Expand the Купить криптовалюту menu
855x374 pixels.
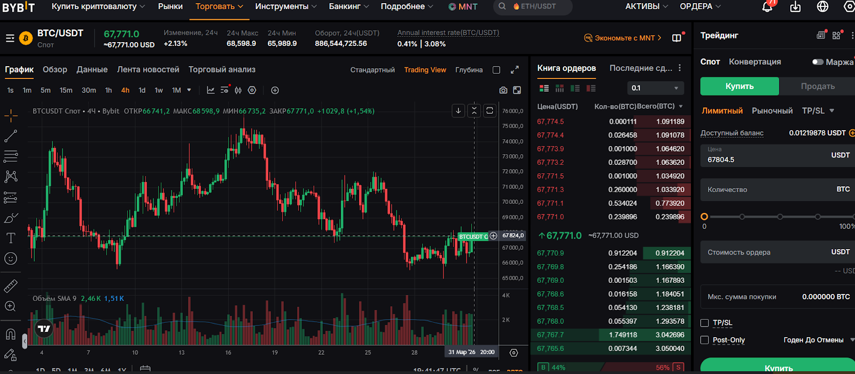click(98, 6)
